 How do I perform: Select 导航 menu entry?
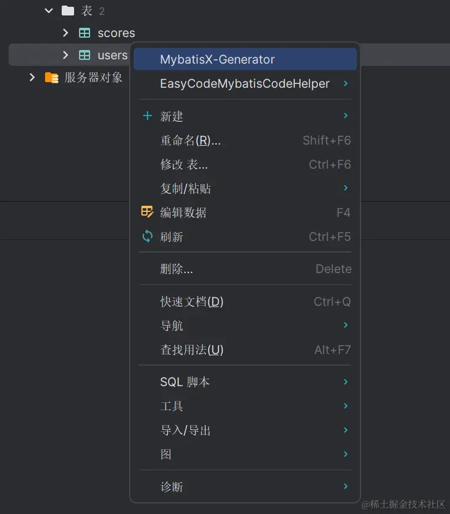[x=245, y=325]
